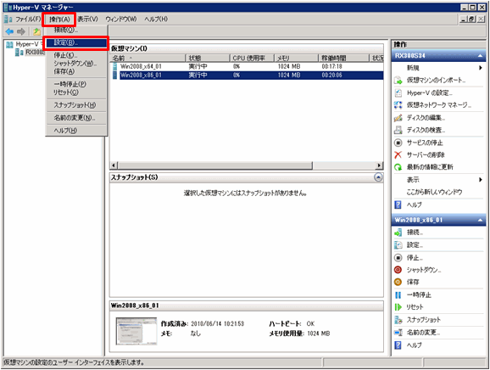Choose 設定(B) in the 操作 menu
This screenshot has height=370, width=490.
[76, 42]
